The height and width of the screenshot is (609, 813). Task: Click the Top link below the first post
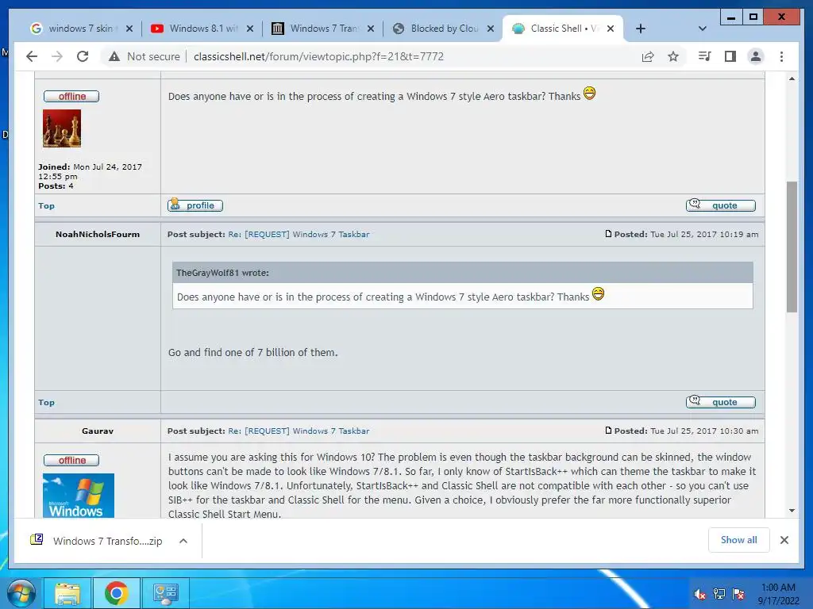pyautogui.click(x=46, y=205)
